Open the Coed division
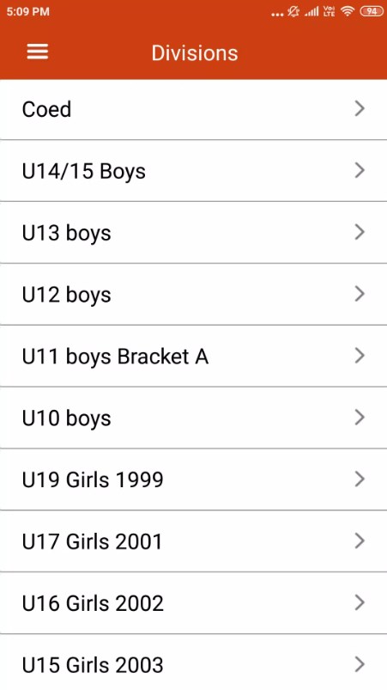 click(x=193, y=109)
